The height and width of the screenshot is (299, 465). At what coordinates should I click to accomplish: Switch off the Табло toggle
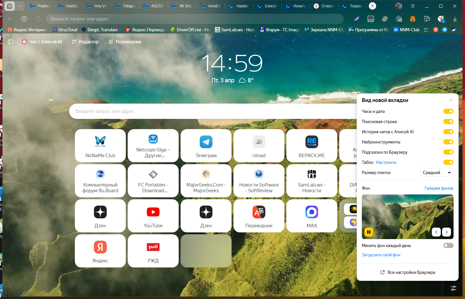tap(448, 162)
